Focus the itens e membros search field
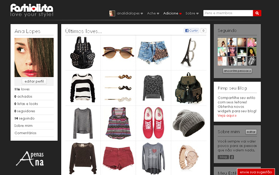279x175 pixels. 228,13
